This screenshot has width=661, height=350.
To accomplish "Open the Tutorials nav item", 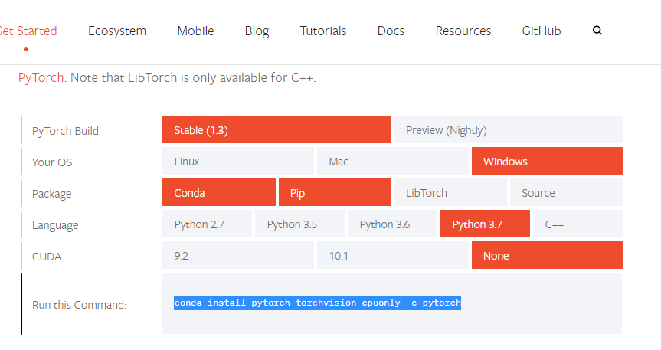I will click(323, 31).
